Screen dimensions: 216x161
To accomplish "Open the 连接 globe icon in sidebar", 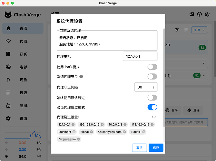I will pyautogui.click(x=8, y=67).
